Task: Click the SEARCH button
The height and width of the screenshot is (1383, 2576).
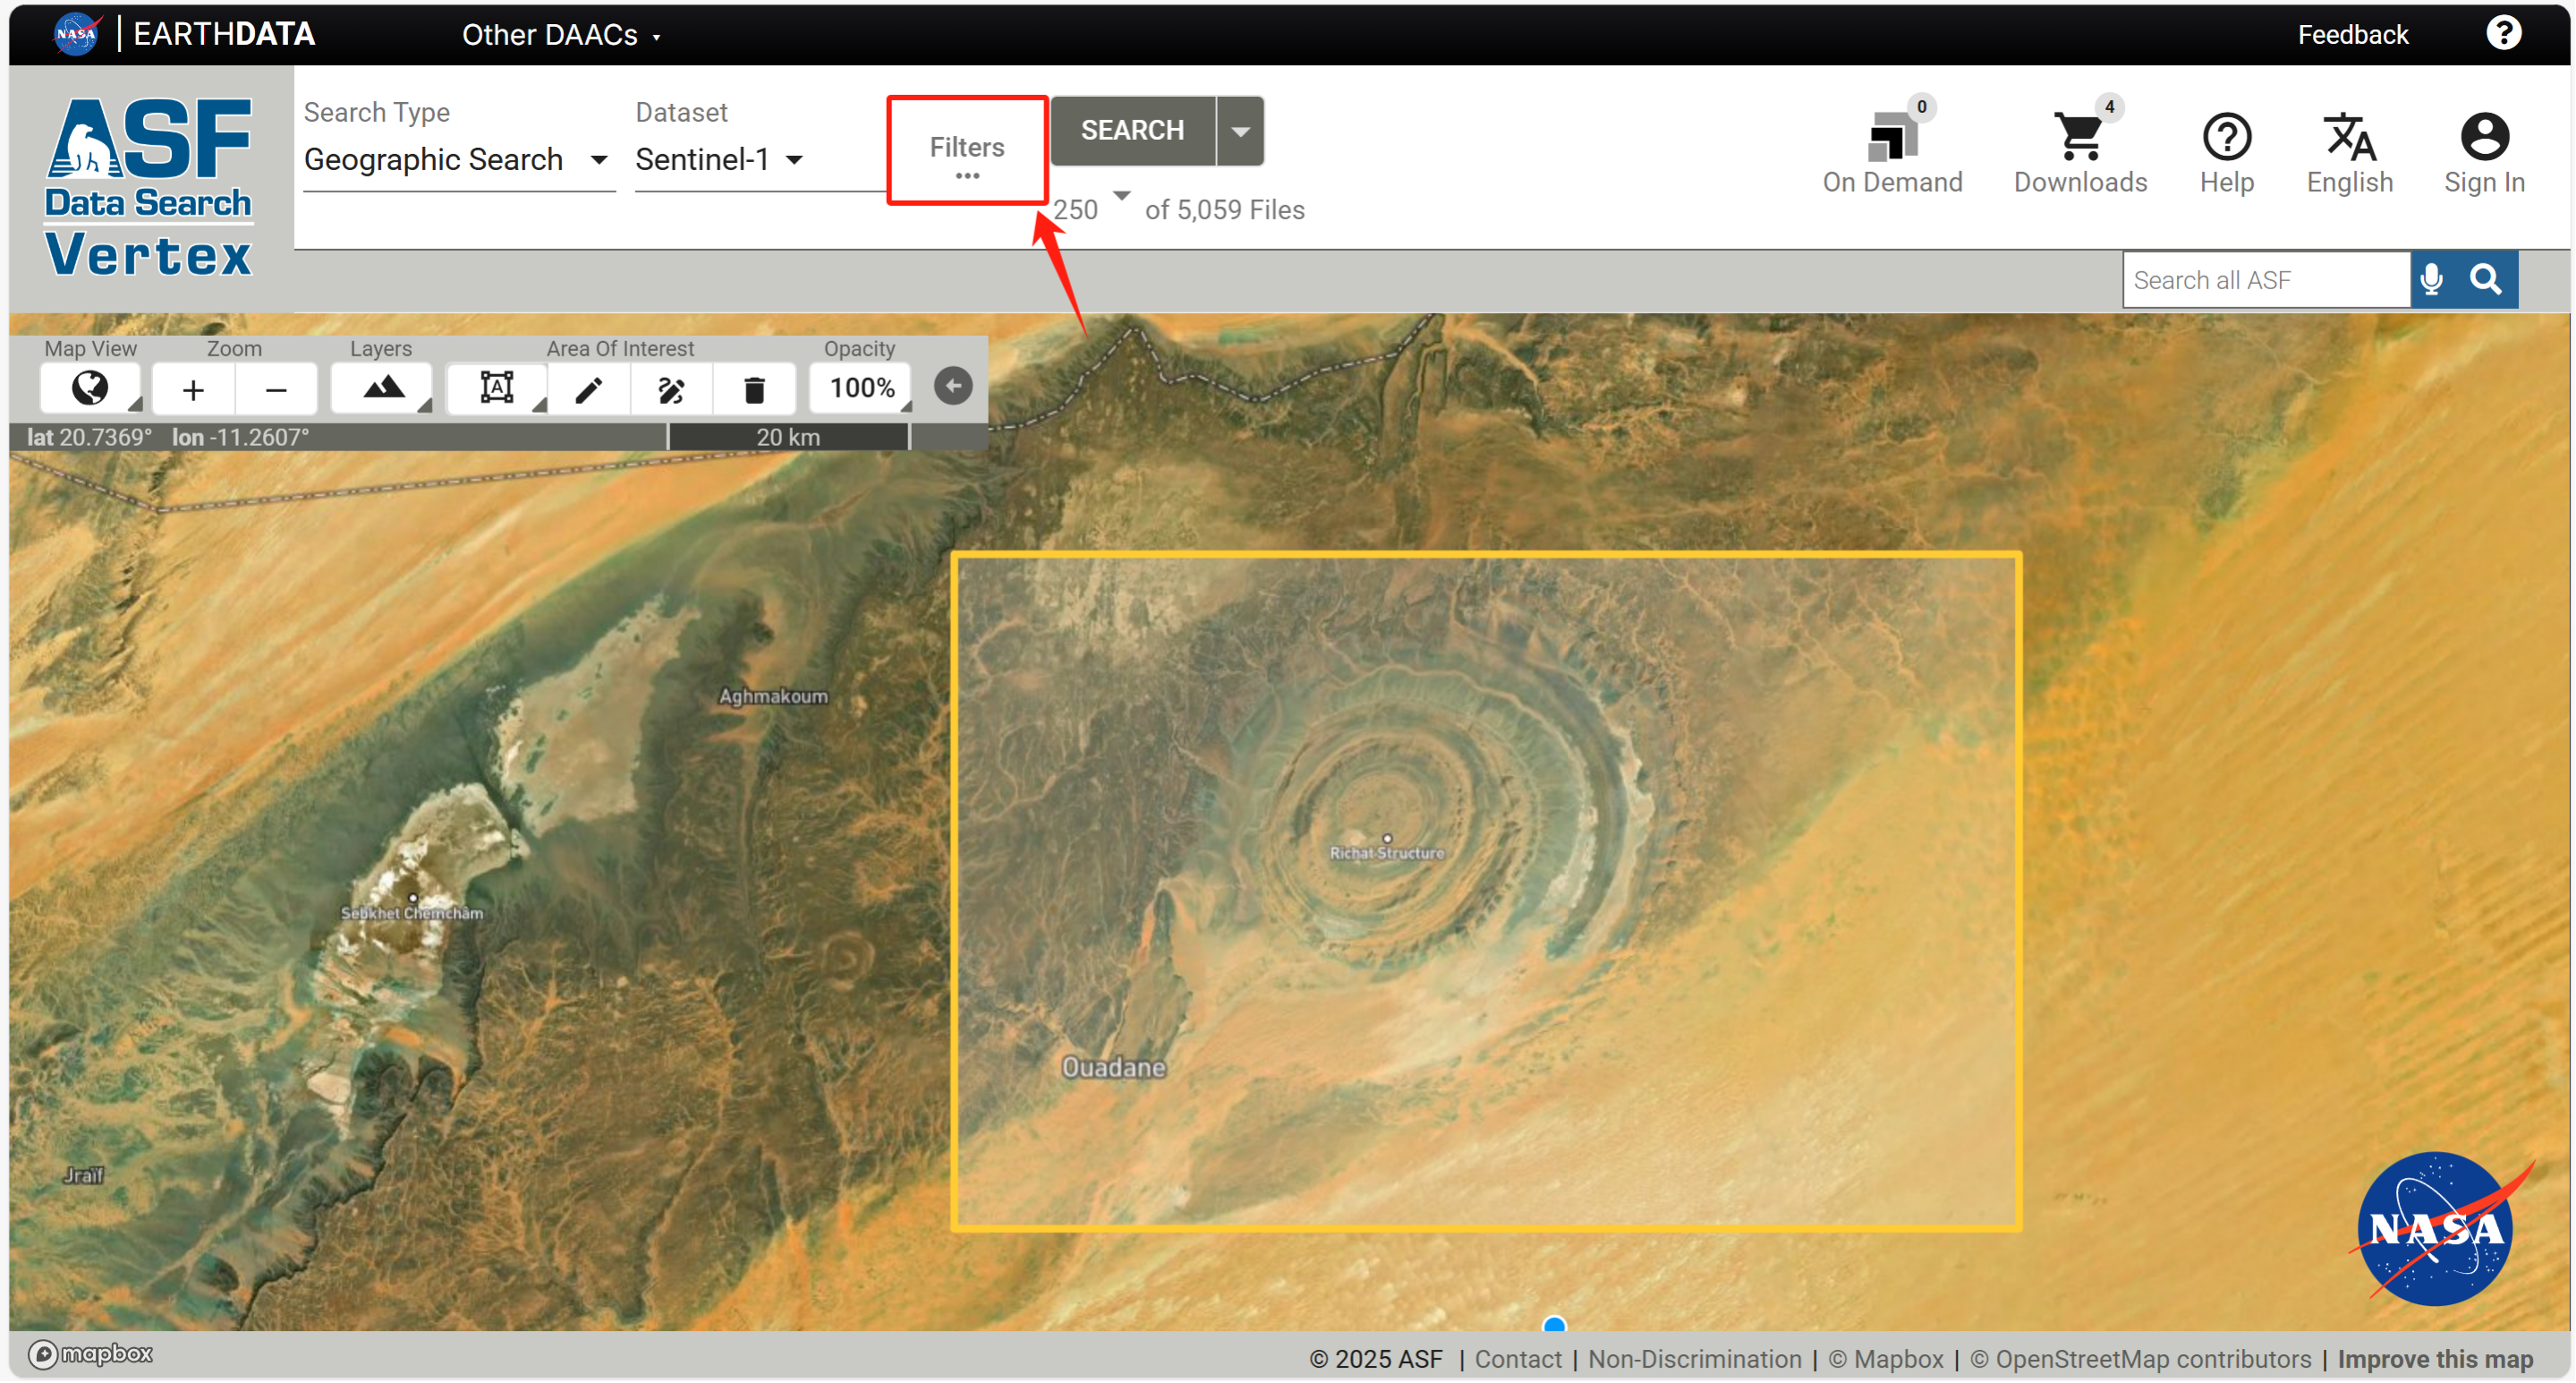Action: pyautogui.click(x=1133, y=131)
